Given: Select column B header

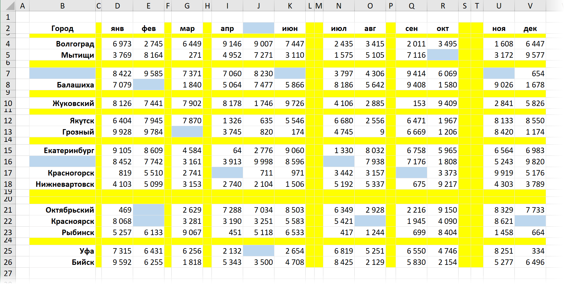Looking at the screenshot, I should pyautogui.click(x=62, y=6).
